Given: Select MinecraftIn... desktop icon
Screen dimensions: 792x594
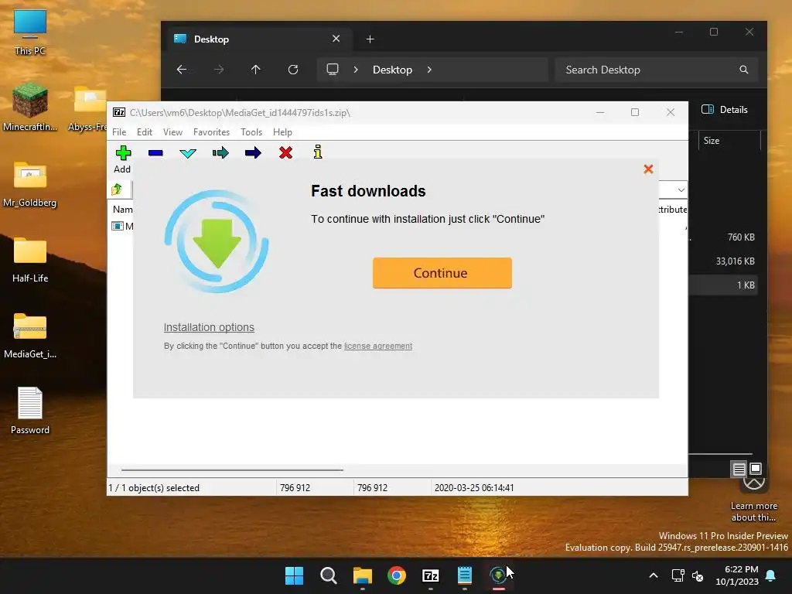Looking at the screenshot, I should click(30, 107).
